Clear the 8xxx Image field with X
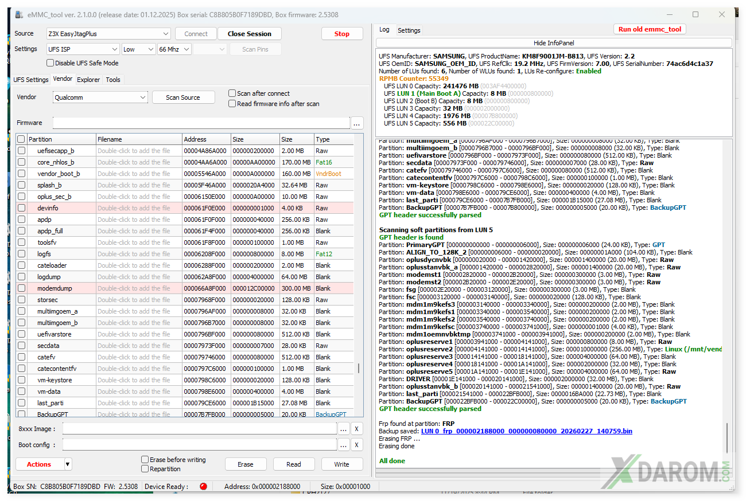 coord(356,429)
